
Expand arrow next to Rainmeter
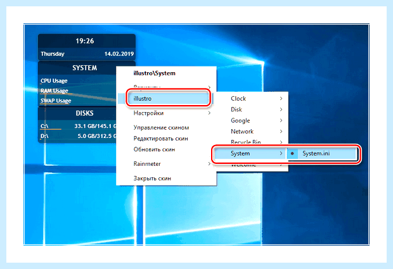point(209,164)
